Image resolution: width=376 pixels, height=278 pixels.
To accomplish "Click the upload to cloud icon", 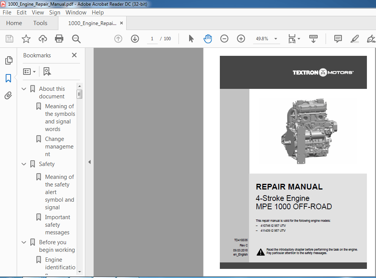I will [43, 39].
